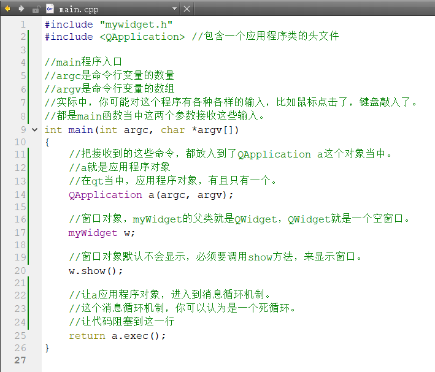Click the char keyword in main signature

pos(173,130)
